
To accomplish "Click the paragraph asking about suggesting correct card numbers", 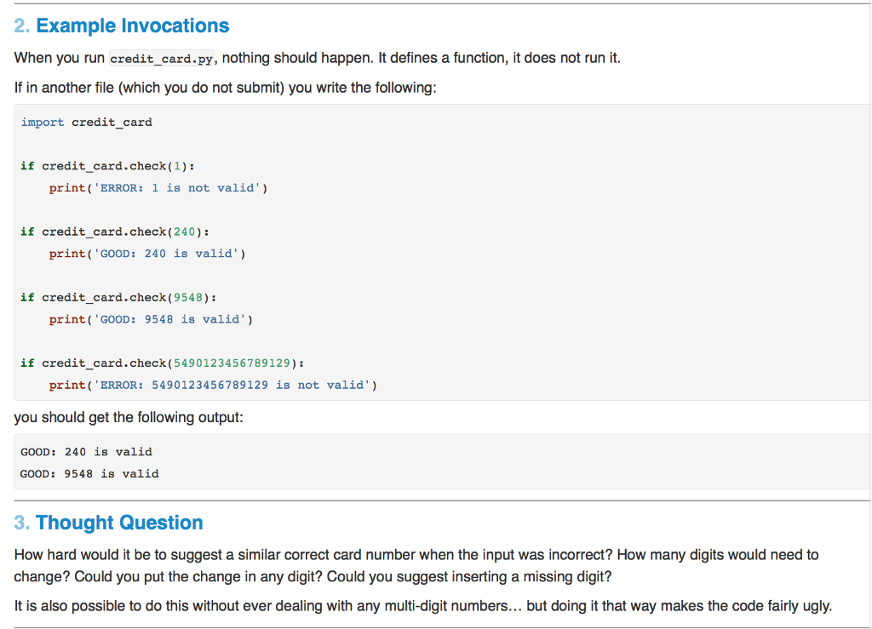I will click(417, 564).
